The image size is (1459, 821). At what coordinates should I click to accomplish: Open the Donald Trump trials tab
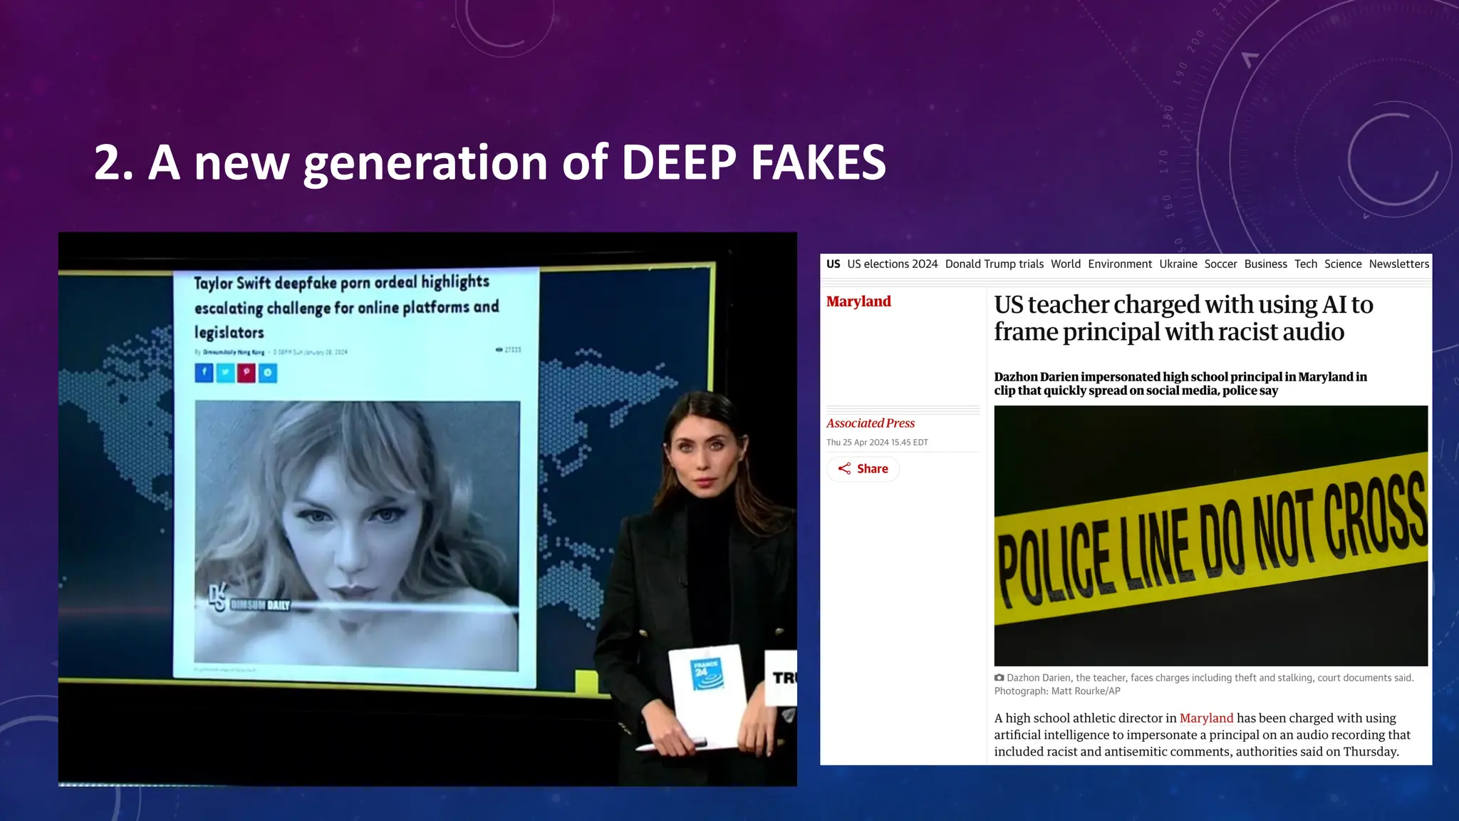(x=995, y=264)
